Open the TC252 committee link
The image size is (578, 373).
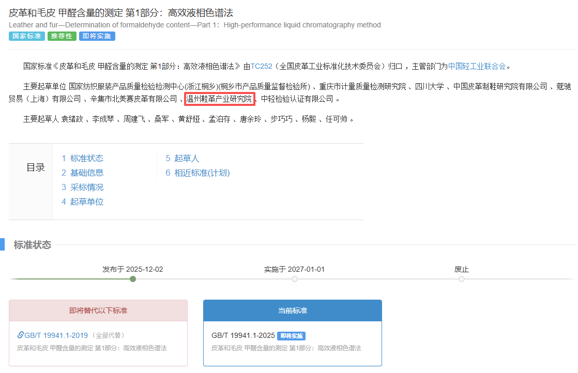coord(261,66)
